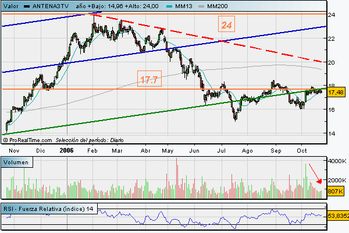This screenshot has width=349, height=233.
Task: Click the 'Ago' month axis label
Action: (x=247, y=151)
